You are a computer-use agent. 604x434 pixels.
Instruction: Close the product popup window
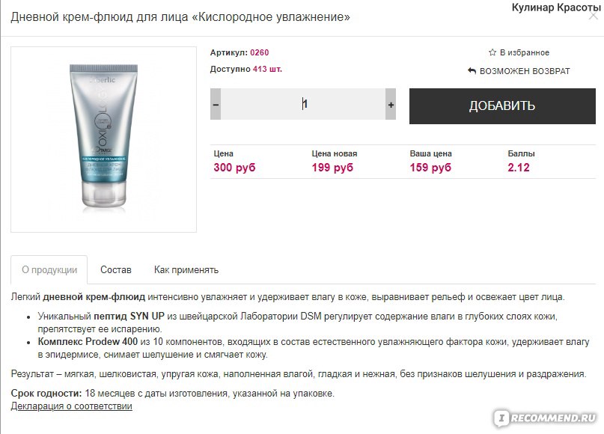(x=594, y=16)
